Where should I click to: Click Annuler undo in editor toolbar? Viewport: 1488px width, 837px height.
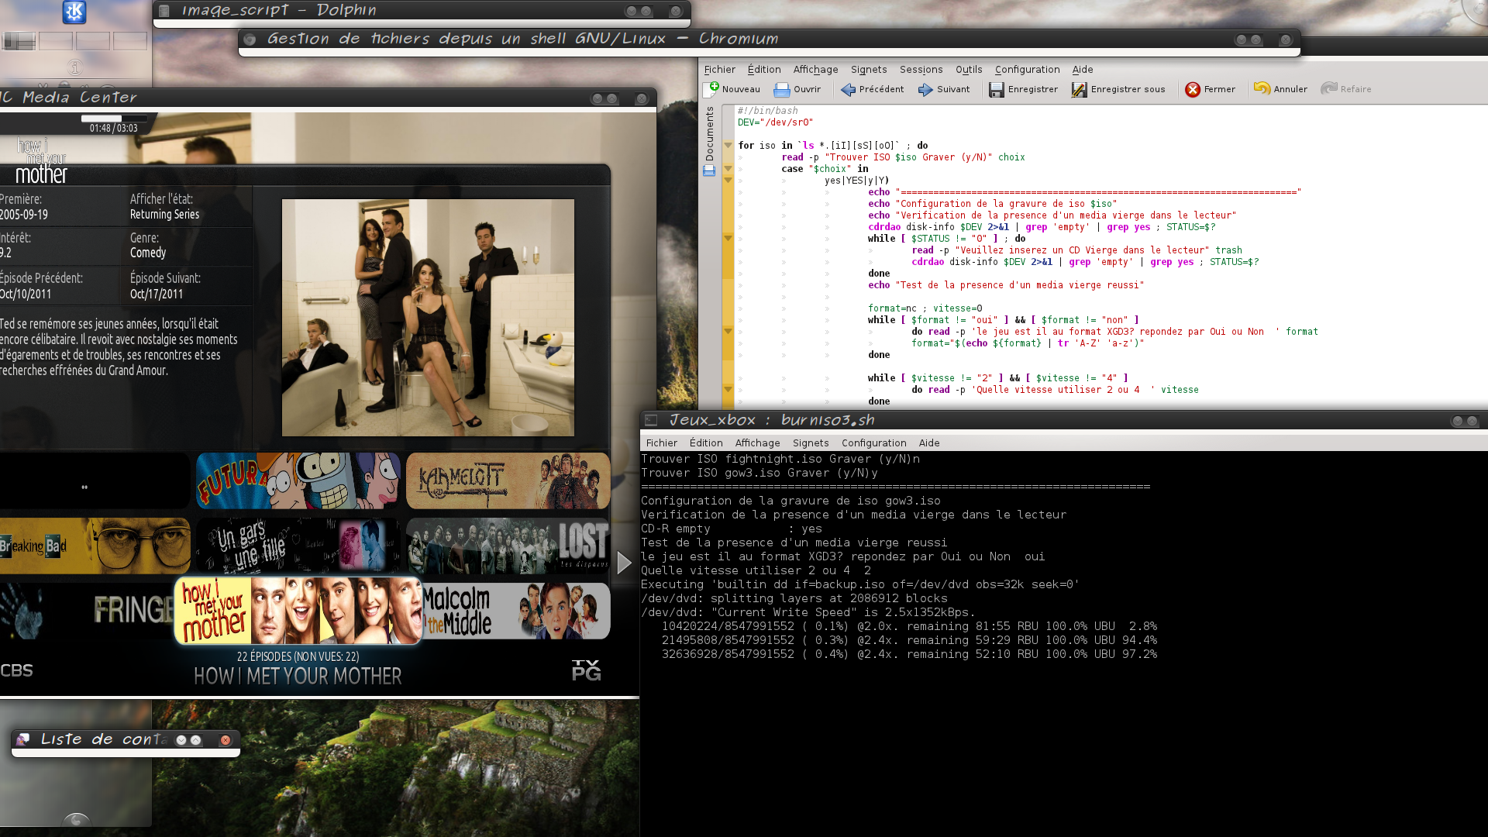tap(1280, 89)
